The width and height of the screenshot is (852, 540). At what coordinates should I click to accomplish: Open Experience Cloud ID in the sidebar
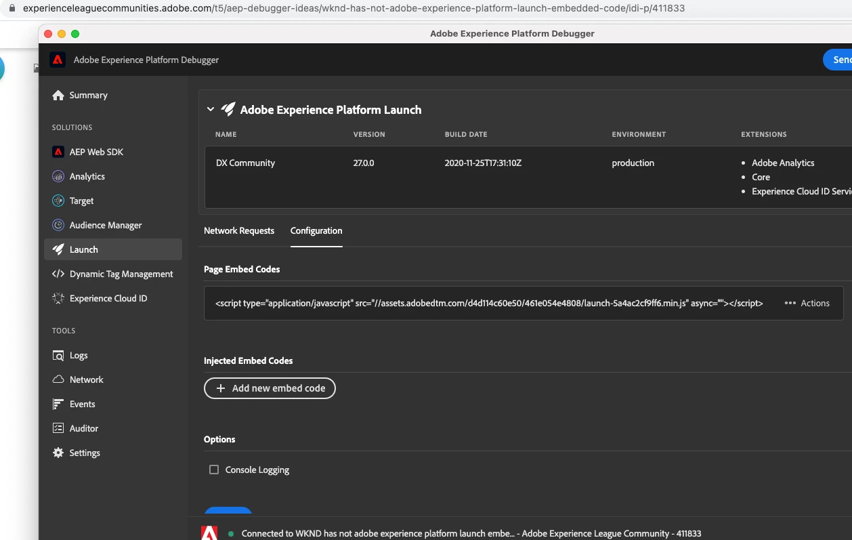(x=113, y=299)
